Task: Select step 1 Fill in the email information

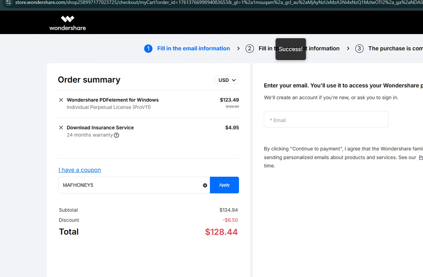Action: click(187, 49)
